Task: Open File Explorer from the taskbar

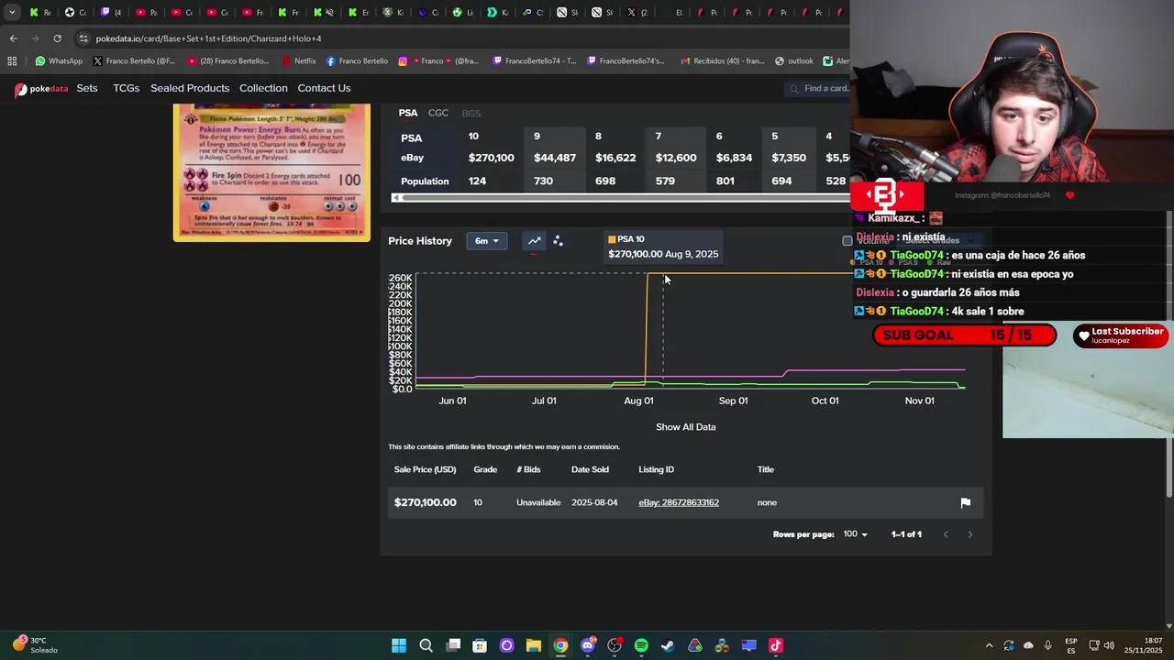Action: click(533, 645)
